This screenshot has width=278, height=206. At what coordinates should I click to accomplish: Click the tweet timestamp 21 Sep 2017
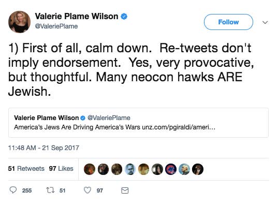pyautogui.click(x=43, y=148)
